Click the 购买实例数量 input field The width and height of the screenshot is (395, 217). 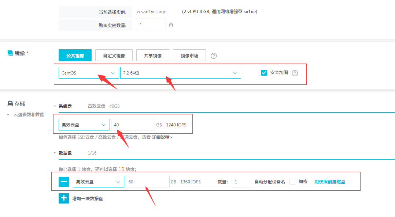coord(151,25)
